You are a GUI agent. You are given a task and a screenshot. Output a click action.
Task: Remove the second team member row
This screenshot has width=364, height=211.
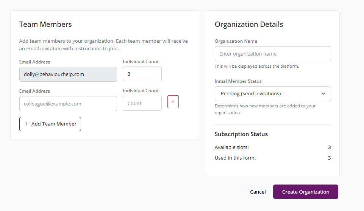point(173,102)
